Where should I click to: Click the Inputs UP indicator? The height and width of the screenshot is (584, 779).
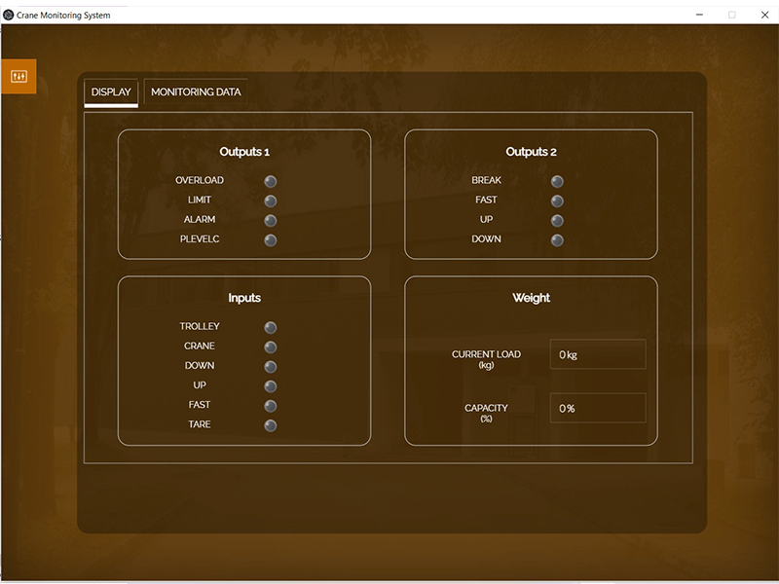pyautogui.click(x=271, y=385)
